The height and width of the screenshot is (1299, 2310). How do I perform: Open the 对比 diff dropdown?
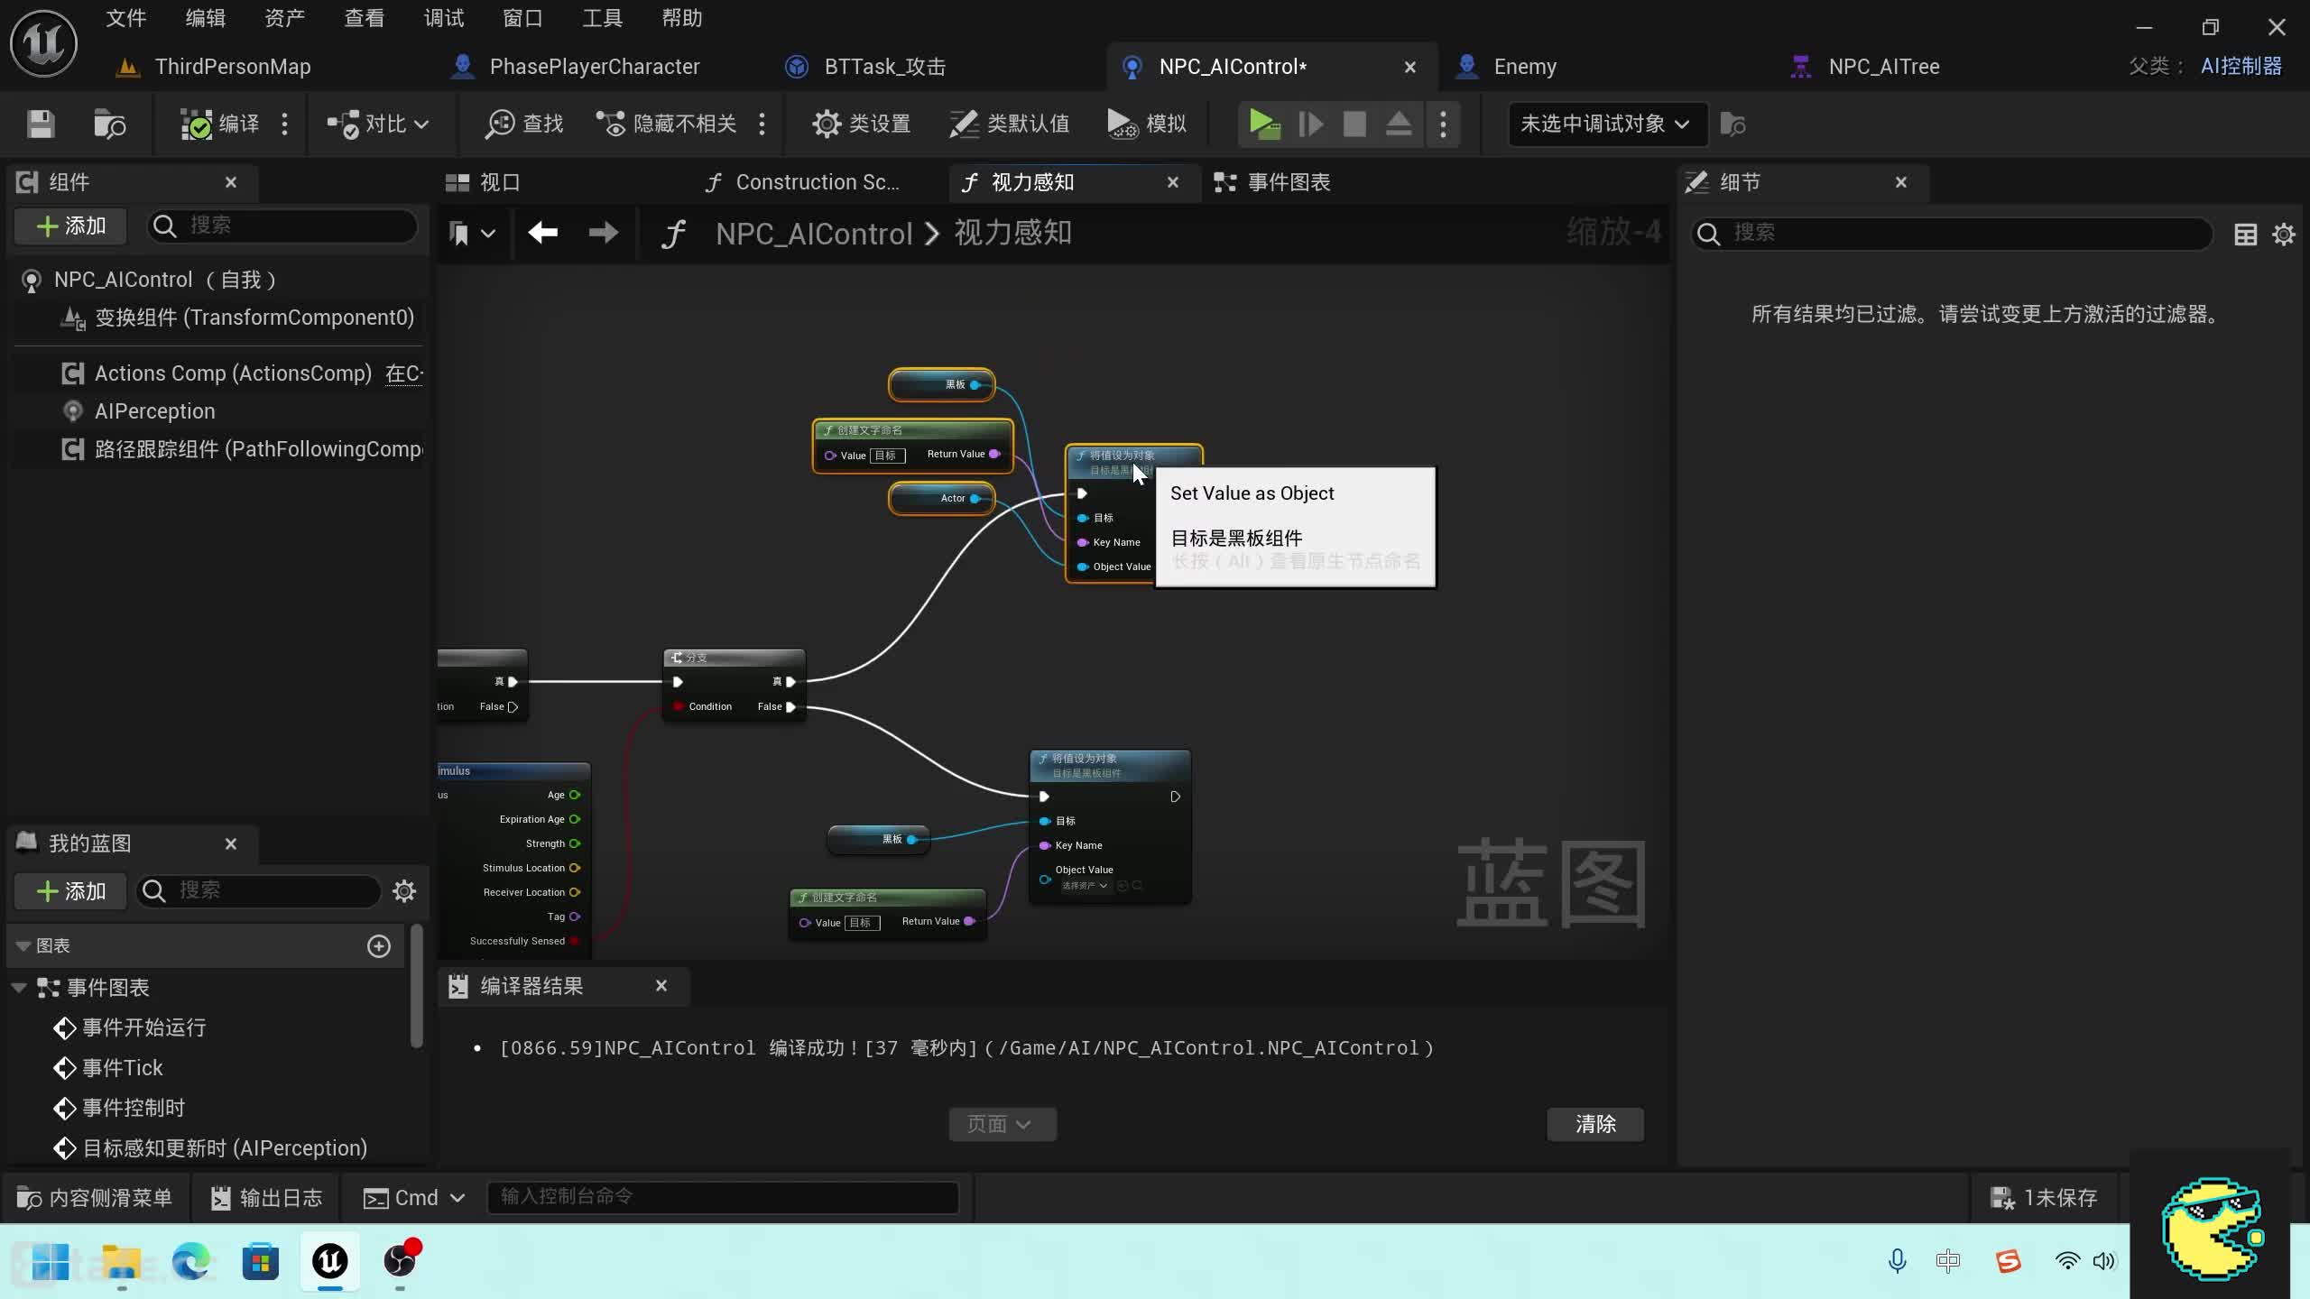(378, 124)
